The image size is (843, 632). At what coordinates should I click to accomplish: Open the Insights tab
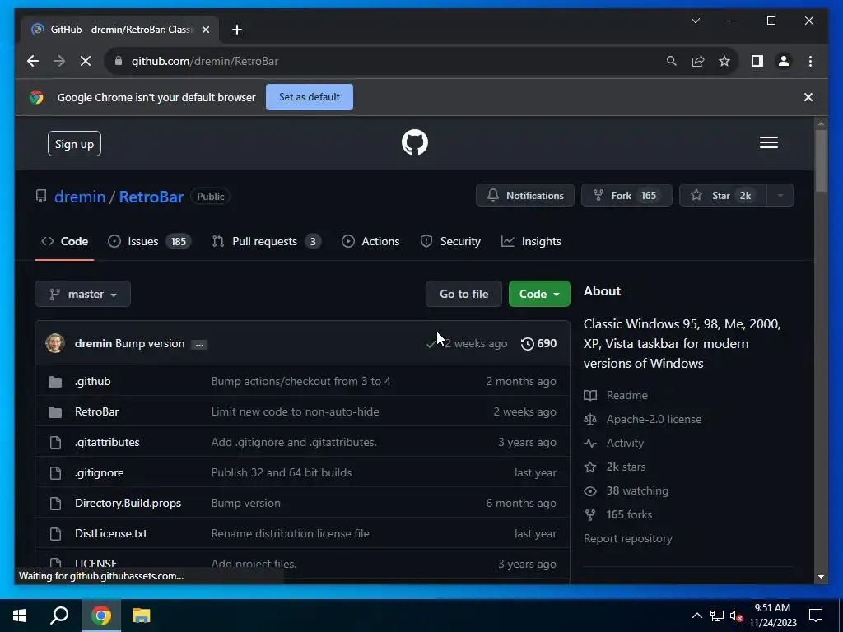click(531, 241)
